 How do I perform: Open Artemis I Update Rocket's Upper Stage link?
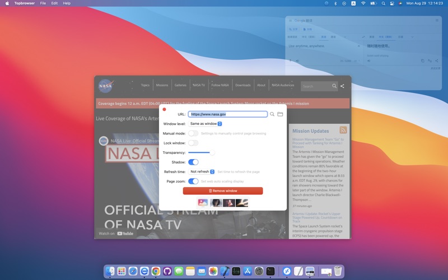coord(316,217)
